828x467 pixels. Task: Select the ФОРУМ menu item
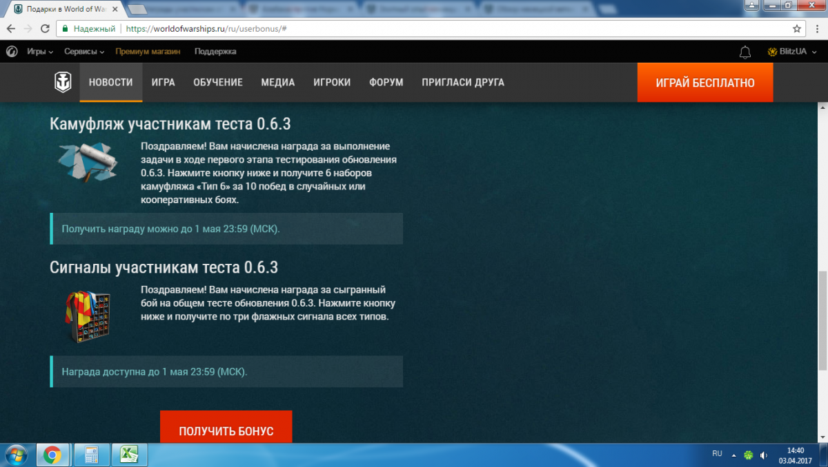point(386,83)
